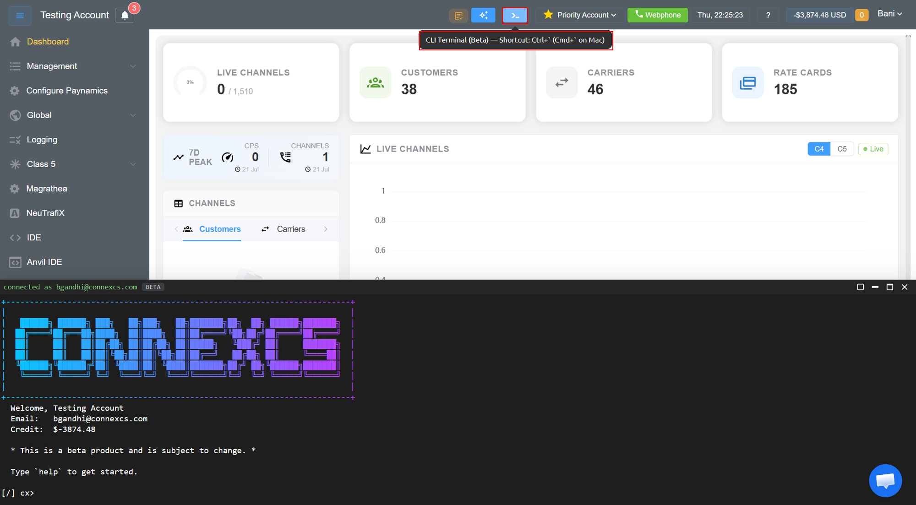The width and height of the screenshot is (916, 505).
Task: Click the cx> terminal prompt line
Action: coord(18,493)
